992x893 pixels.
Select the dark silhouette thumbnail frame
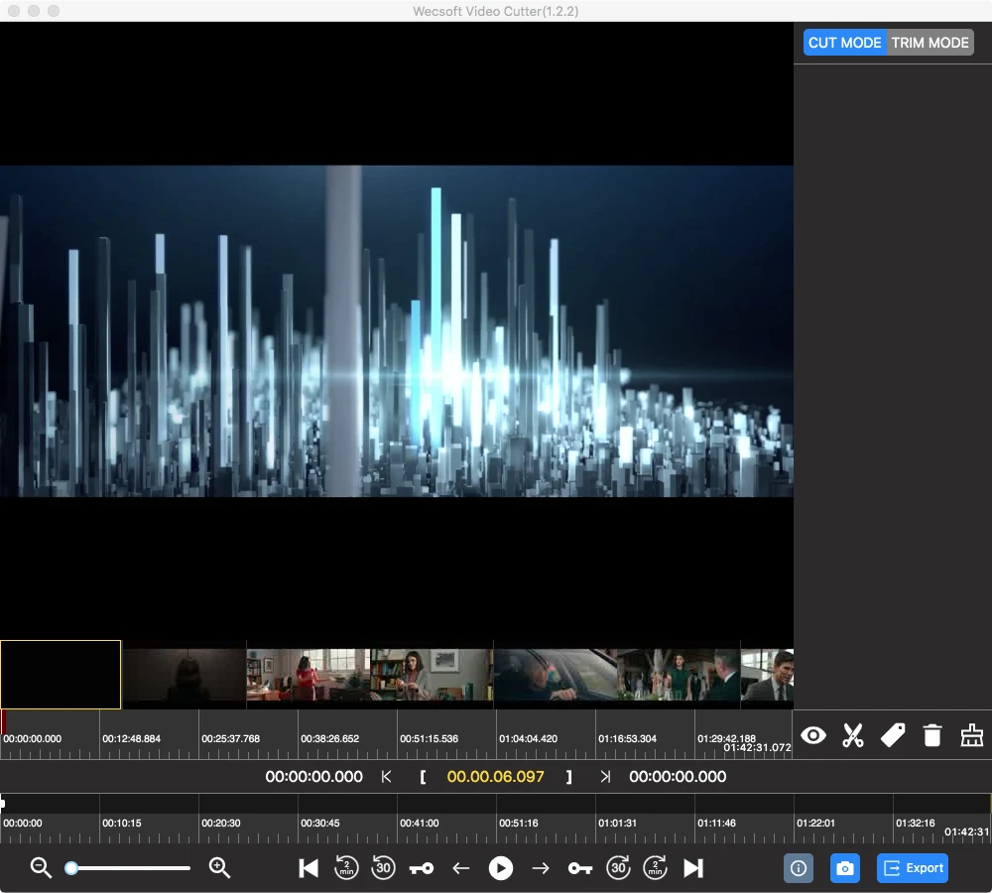pyautogui.click(x=185, y=675)
